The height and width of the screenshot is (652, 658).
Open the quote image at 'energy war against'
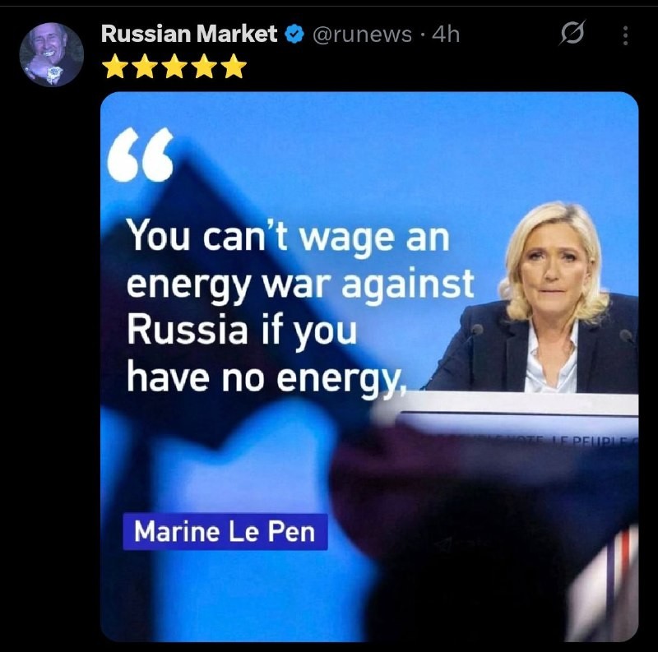[x=300, y=284]
